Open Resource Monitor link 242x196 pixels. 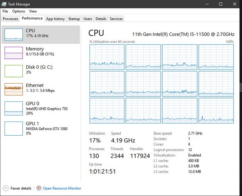[x=62, y=188]
